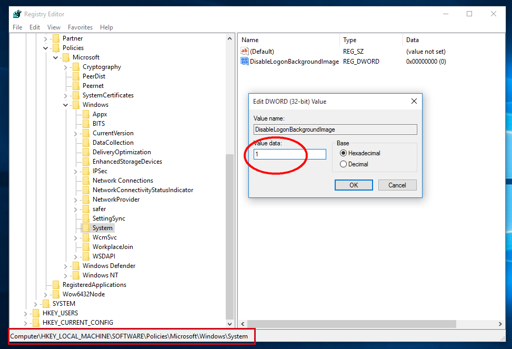
Task: Collapse the Policies tree node
Action: 45,48
